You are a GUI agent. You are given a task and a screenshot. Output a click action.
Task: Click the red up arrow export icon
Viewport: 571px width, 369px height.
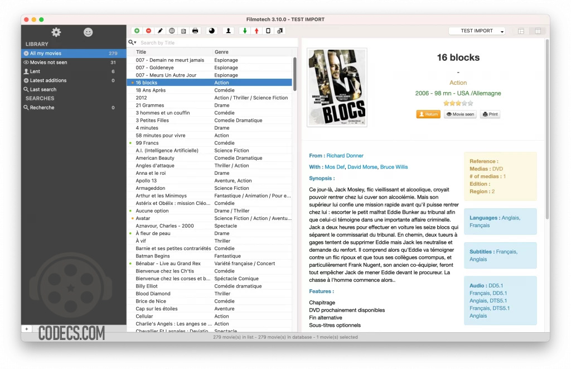(x=257, y=31)
